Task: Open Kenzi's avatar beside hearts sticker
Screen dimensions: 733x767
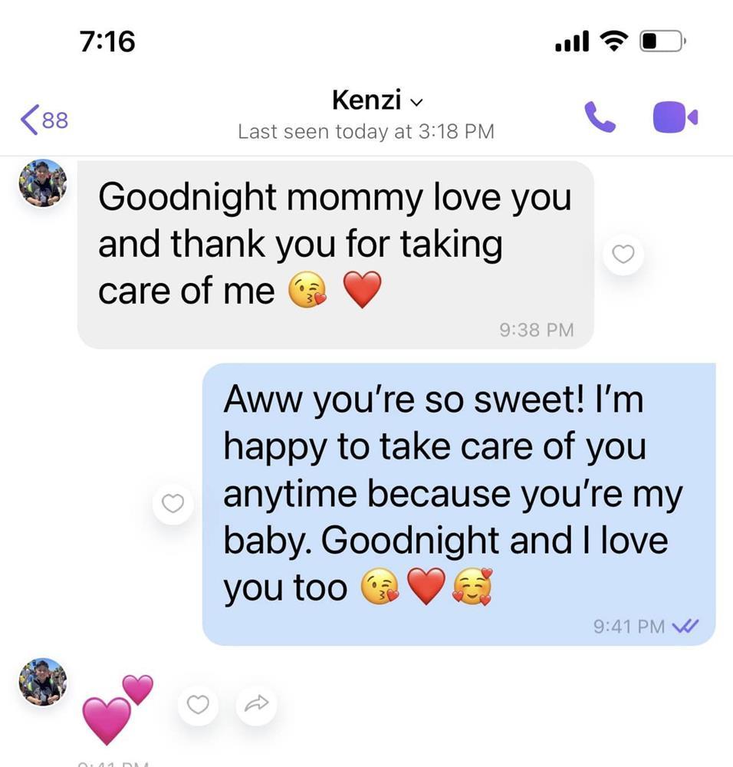Action: point(43,682)
